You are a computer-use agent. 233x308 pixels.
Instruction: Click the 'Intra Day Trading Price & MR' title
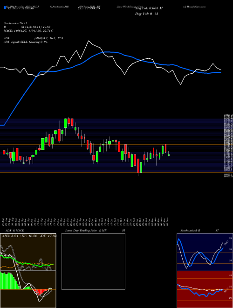(86, 231)
